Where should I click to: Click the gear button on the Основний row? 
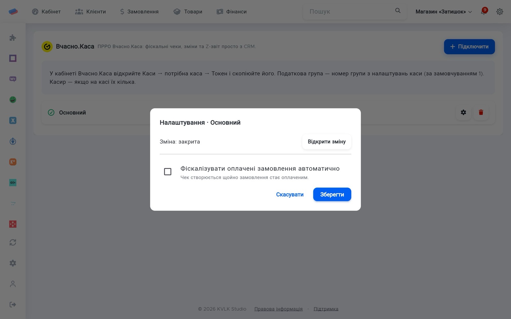tap(463, 112)
